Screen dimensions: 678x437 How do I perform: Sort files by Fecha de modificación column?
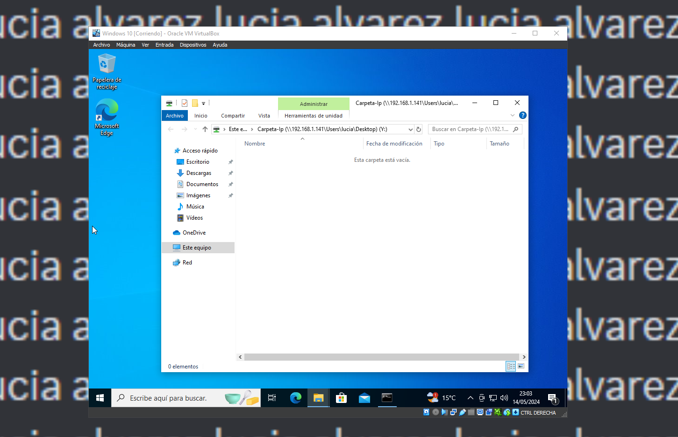tap(395, 143)
